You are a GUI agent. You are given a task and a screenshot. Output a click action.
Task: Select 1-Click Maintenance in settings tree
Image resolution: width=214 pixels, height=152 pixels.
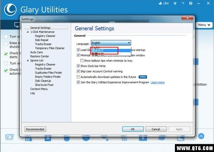[x=42, y=32]
